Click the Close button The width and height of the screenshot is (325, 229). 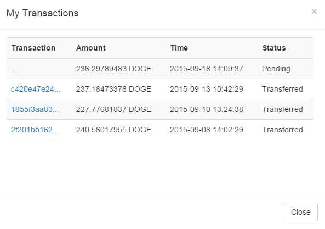click(301, 212)
